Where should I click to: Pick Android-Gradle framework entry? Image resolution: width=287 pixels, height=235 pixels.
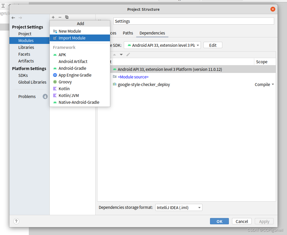point(80,68)
